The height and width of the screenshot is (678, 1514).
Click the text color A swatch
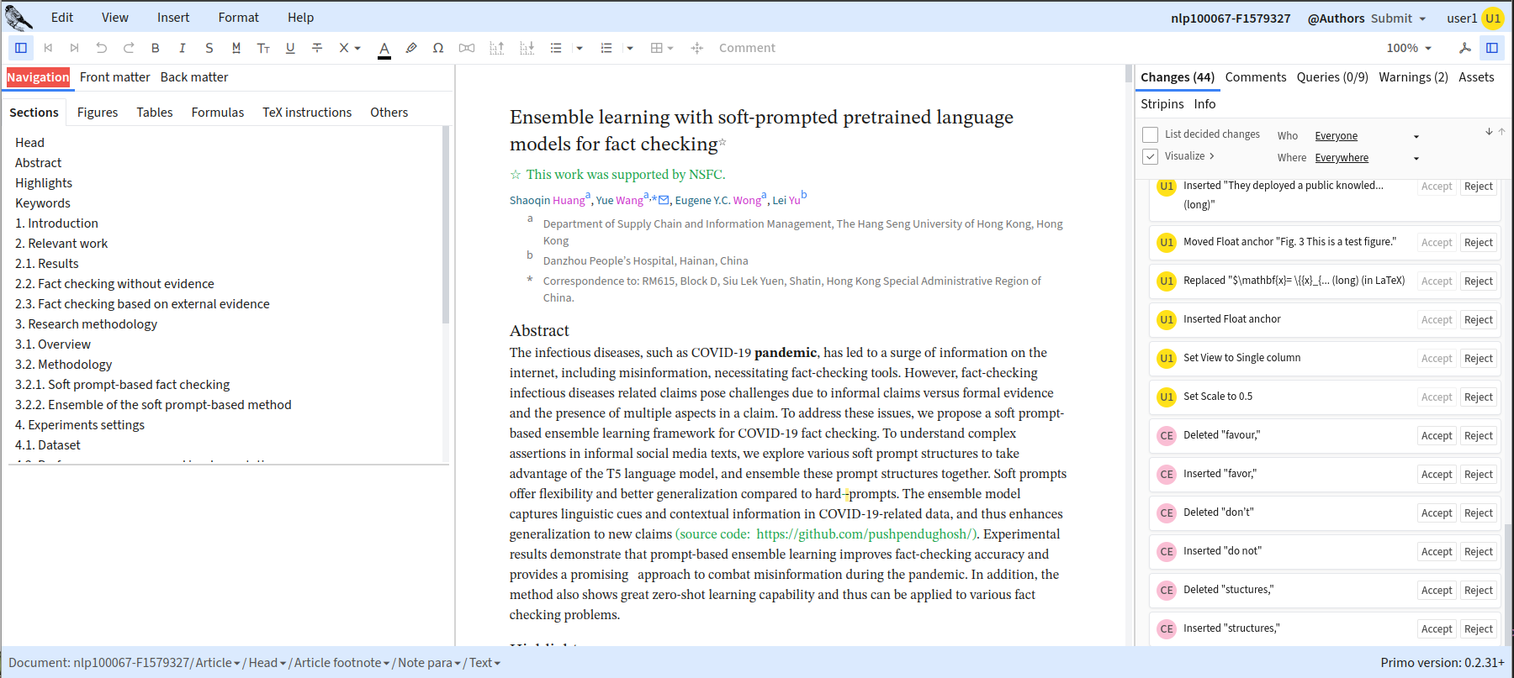click(384, 49)
